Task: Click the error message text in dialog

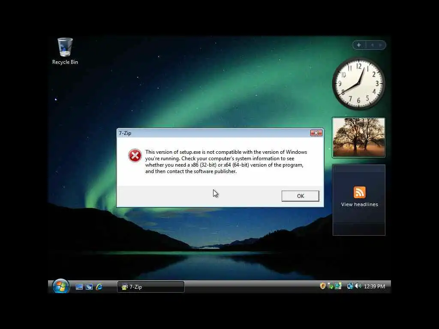Action: (226, 162)
